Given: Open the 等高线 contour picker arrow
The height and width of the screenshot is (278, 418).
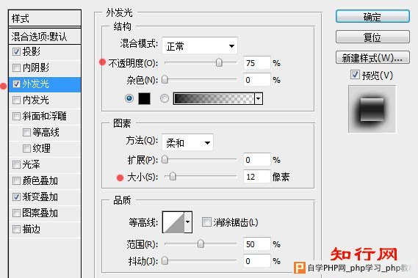Looking at the screenshot, I should [188, 222].
